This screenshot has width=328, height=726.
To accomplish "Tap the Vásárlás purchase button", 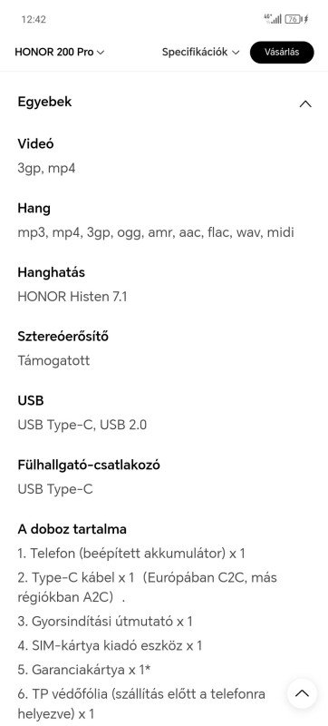I will click(x=282, y=52).
